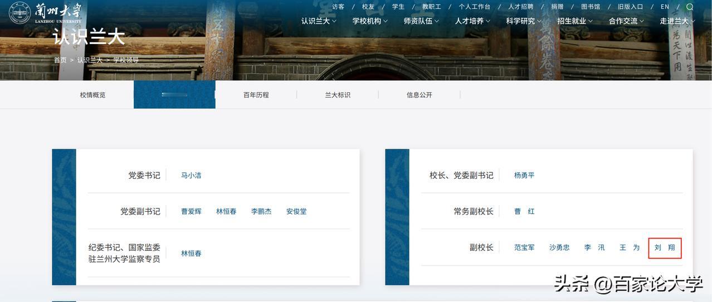Open the 图书馆 link
The height and width of the screenshot is (302, 712).
[x=591, y=7]
